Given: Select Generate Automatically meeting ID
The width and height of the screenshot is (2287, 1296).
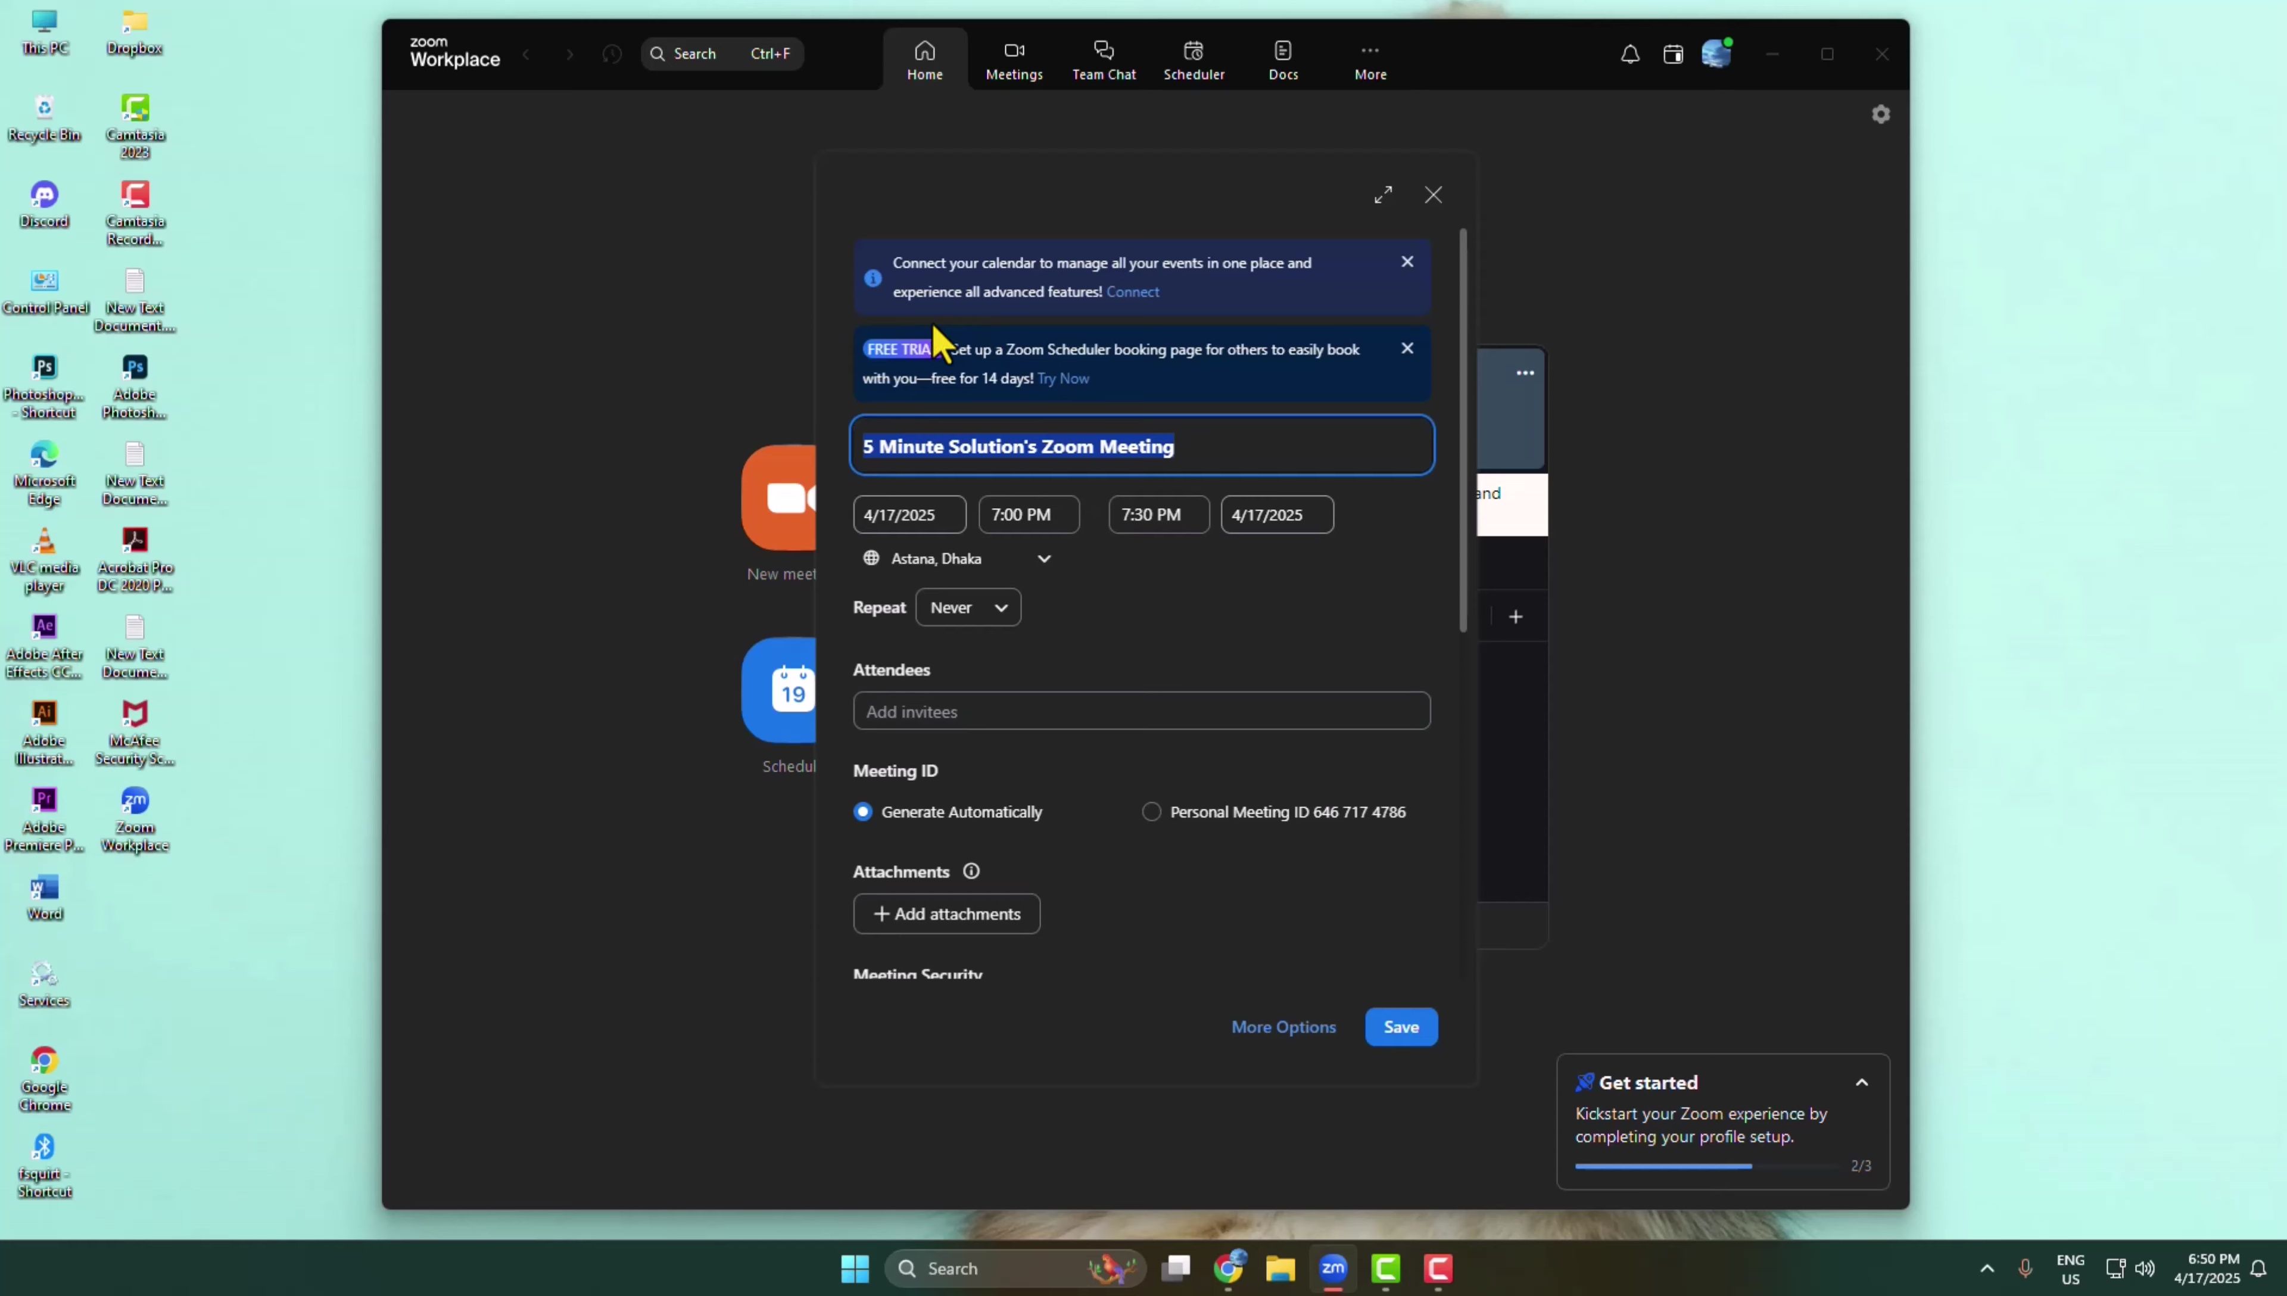Looking at the screenshot, I should click(861, 812).
